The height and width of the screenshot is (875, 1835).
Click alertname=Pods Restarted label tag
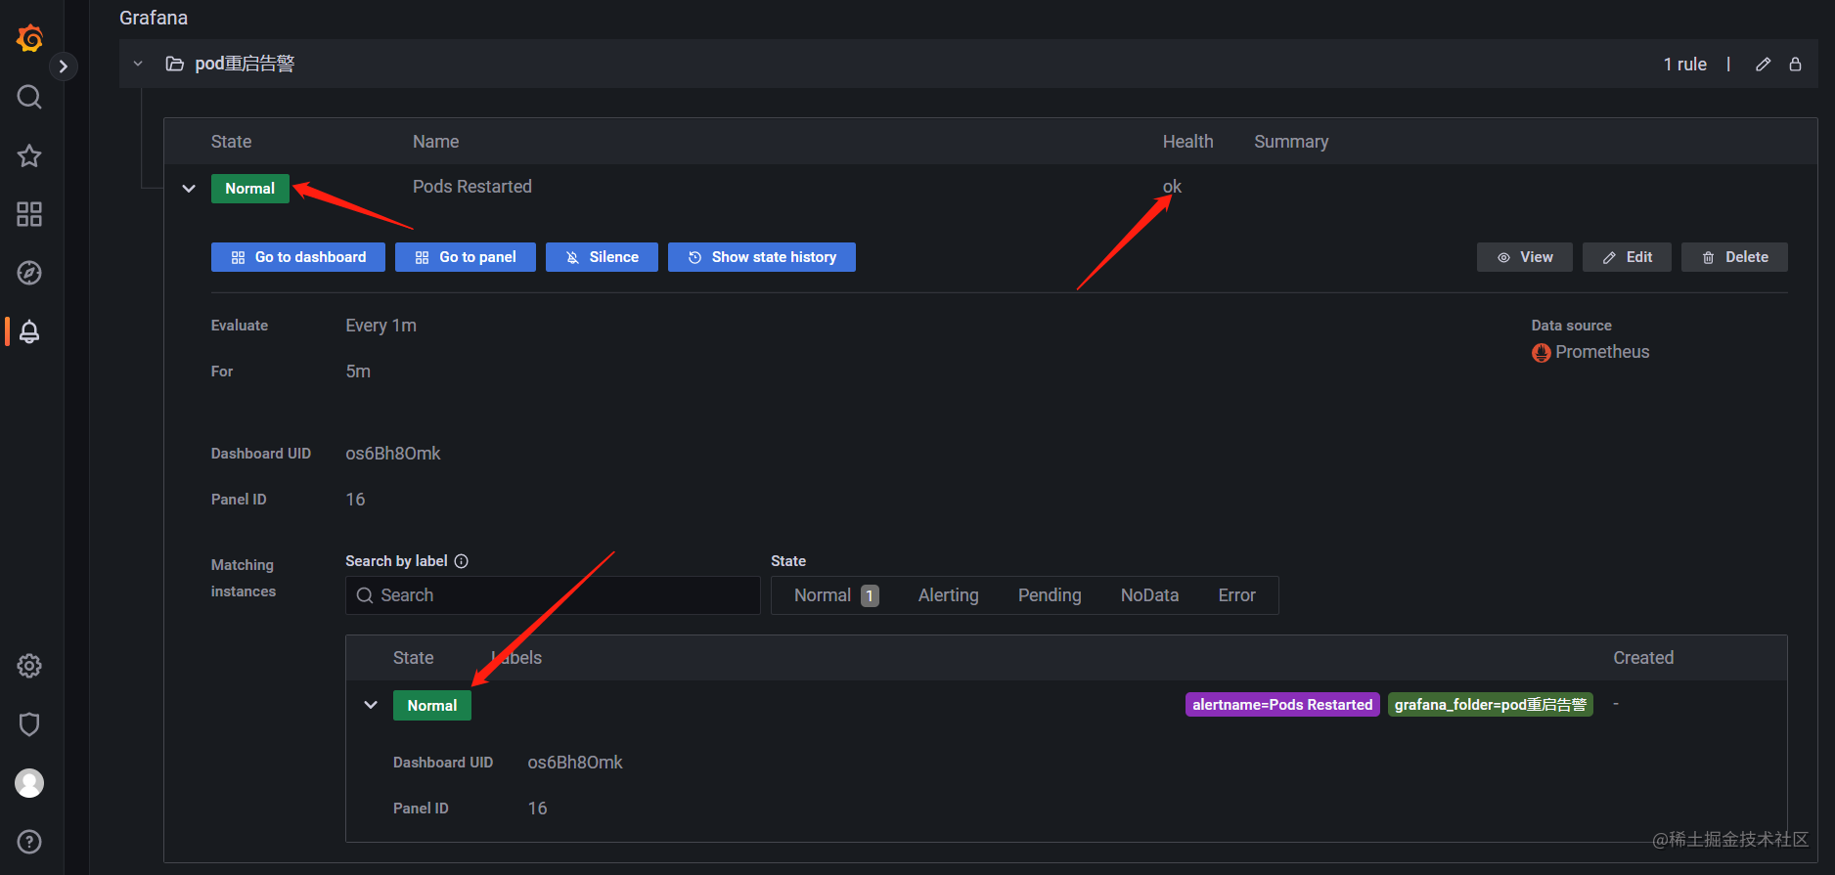click(1282, 705)
